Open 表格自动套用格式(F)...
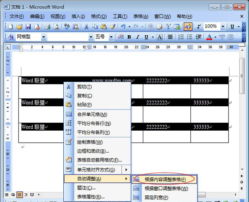 (97, 160)
